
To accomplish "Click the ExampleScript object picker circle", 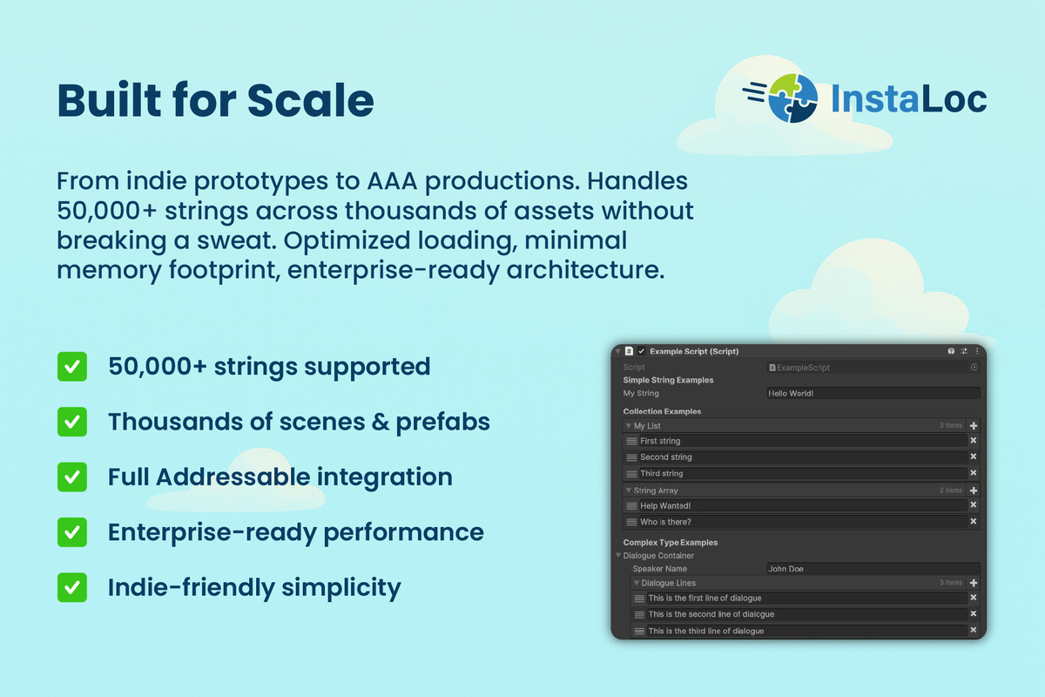I will [974, 368].
